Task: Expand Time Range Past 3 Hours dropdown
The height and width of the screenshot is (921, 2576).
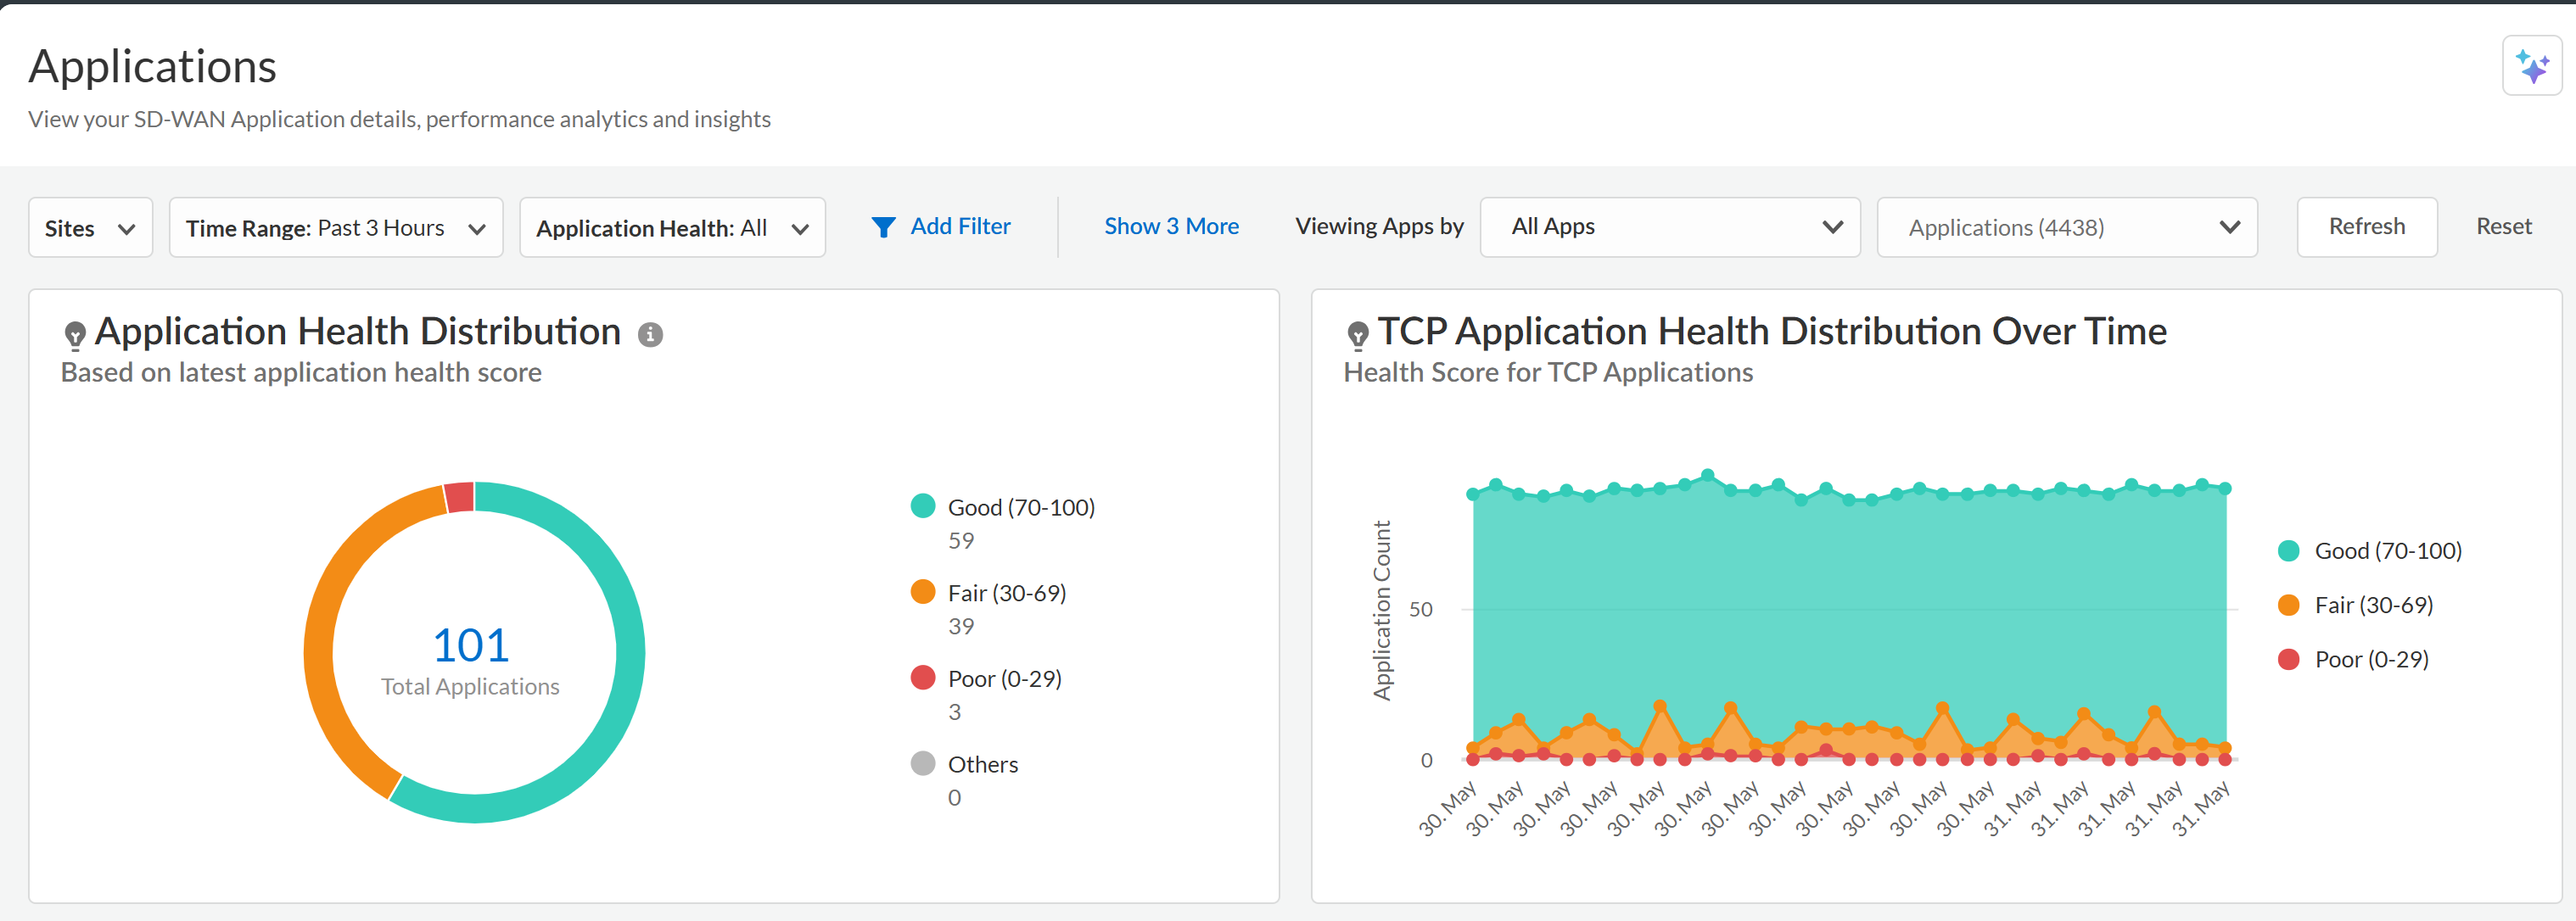Action: pos(335,228)
